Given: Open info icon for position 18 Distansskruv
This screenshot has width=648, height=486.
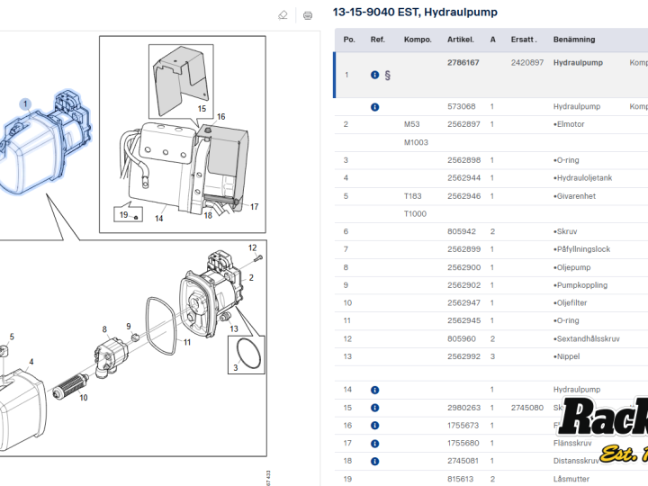Looking at the screenshot, I should [374, 461].
